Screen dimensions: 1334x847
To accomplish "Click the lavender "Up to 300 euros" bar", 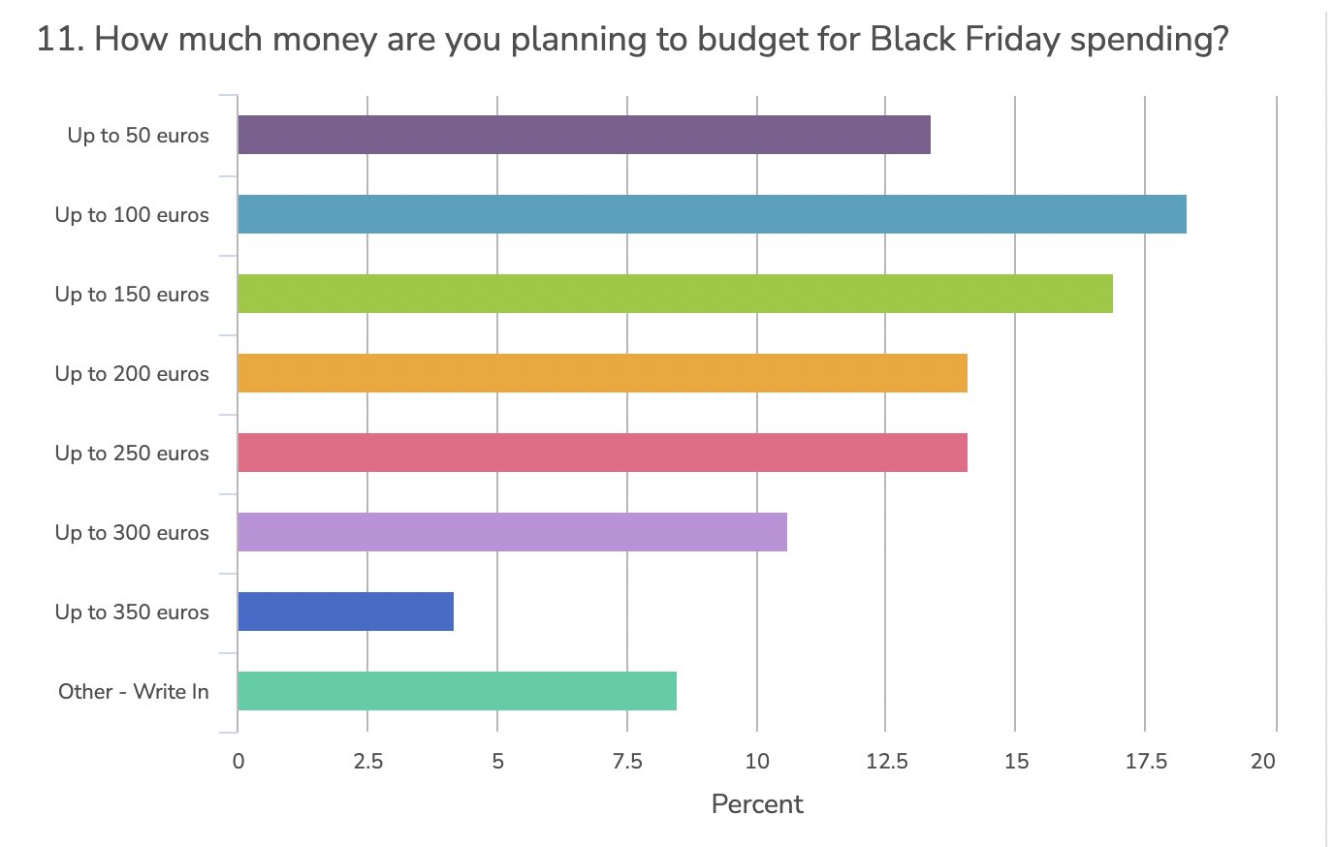I will (512, 532).
